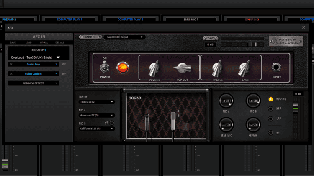Select the EMU MIC 1 channel tab
Screen dimensions: 314x176
[191, 20]
